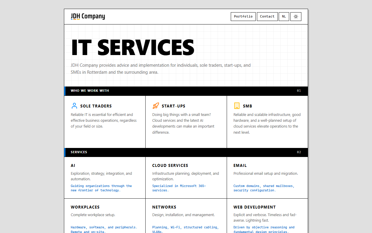Open the NETWORKS card title
Image resolution: width=372 pixels, height=233 pixels.
coord(164,207)
